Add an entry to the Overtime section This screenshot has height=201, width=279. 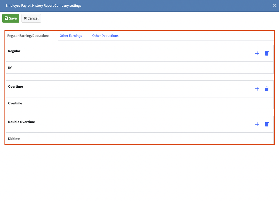pyautogui.click(x=257, y=89)
